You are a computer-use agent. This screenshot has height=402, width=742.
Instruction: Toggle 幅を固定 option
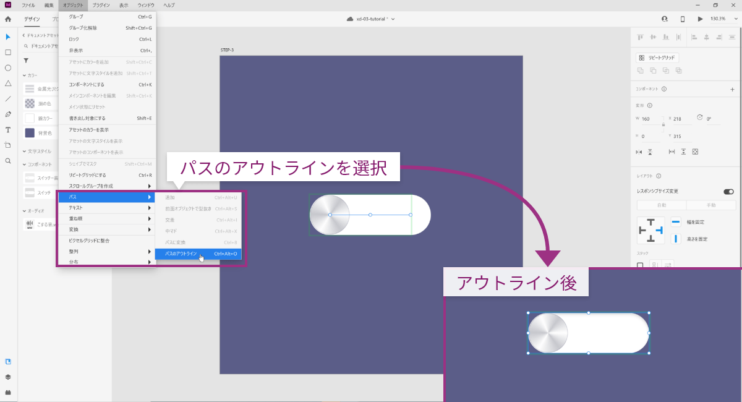coord(676,221)
